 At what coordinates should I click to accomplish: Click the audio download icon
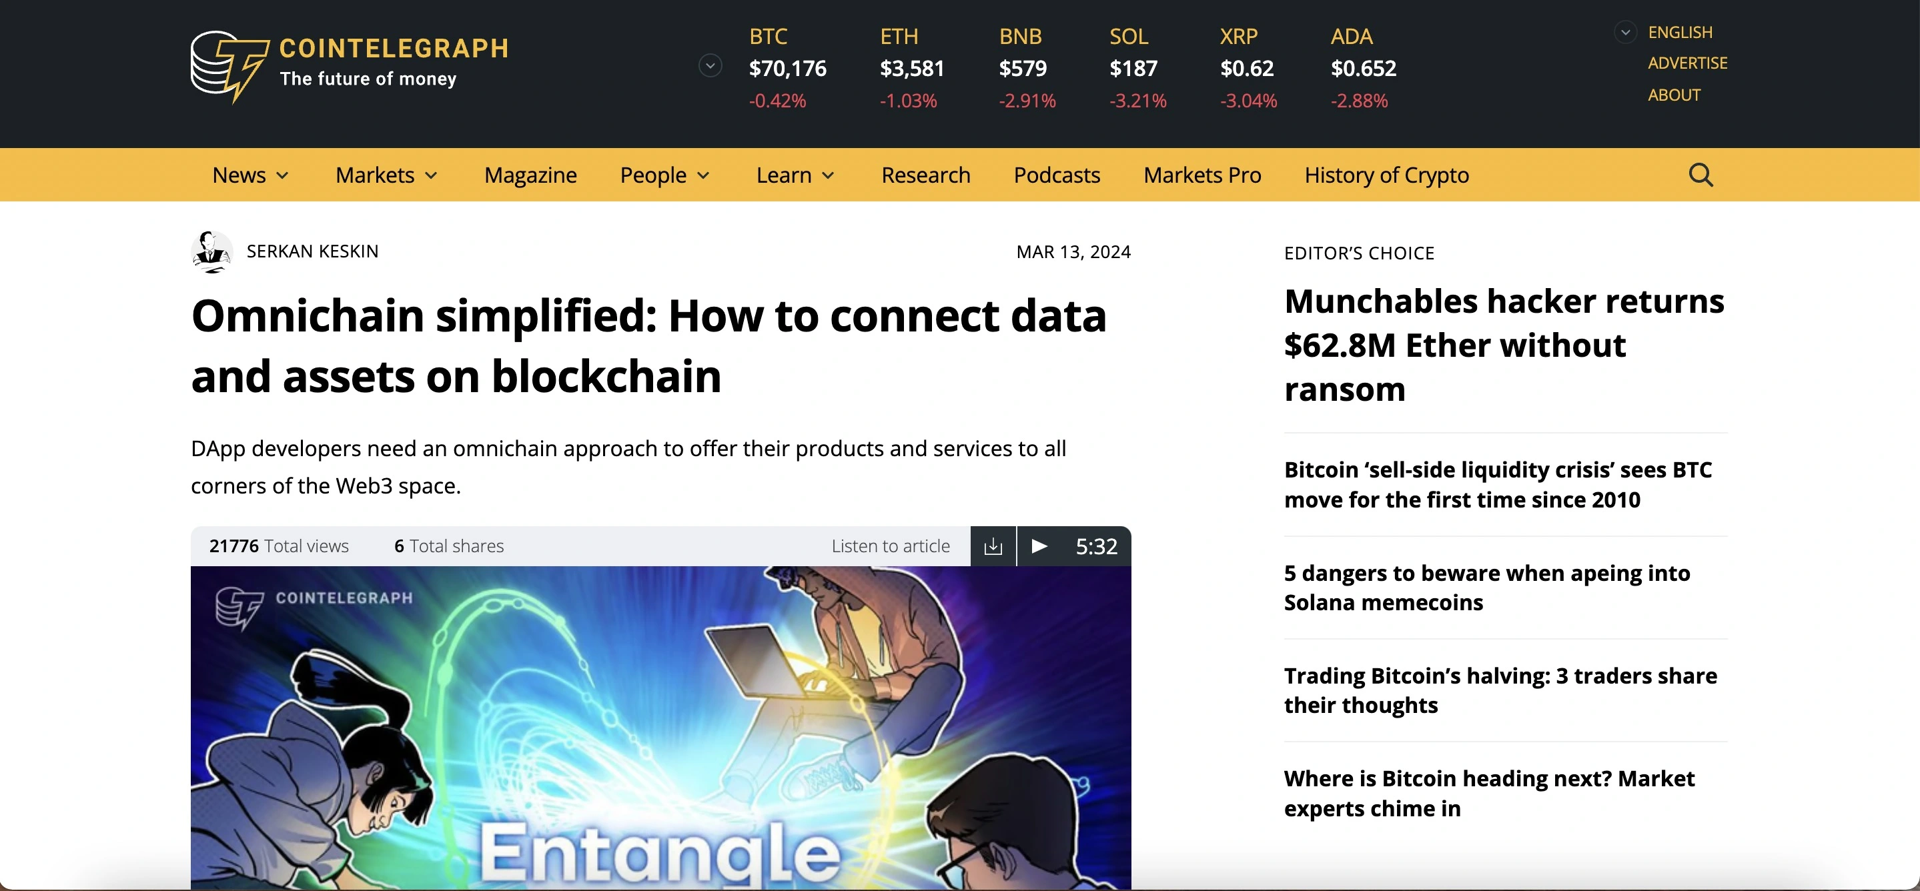coord(993,546)
